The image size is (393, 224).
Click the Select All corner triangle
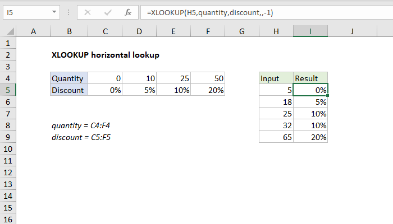[x=11, y=31]
